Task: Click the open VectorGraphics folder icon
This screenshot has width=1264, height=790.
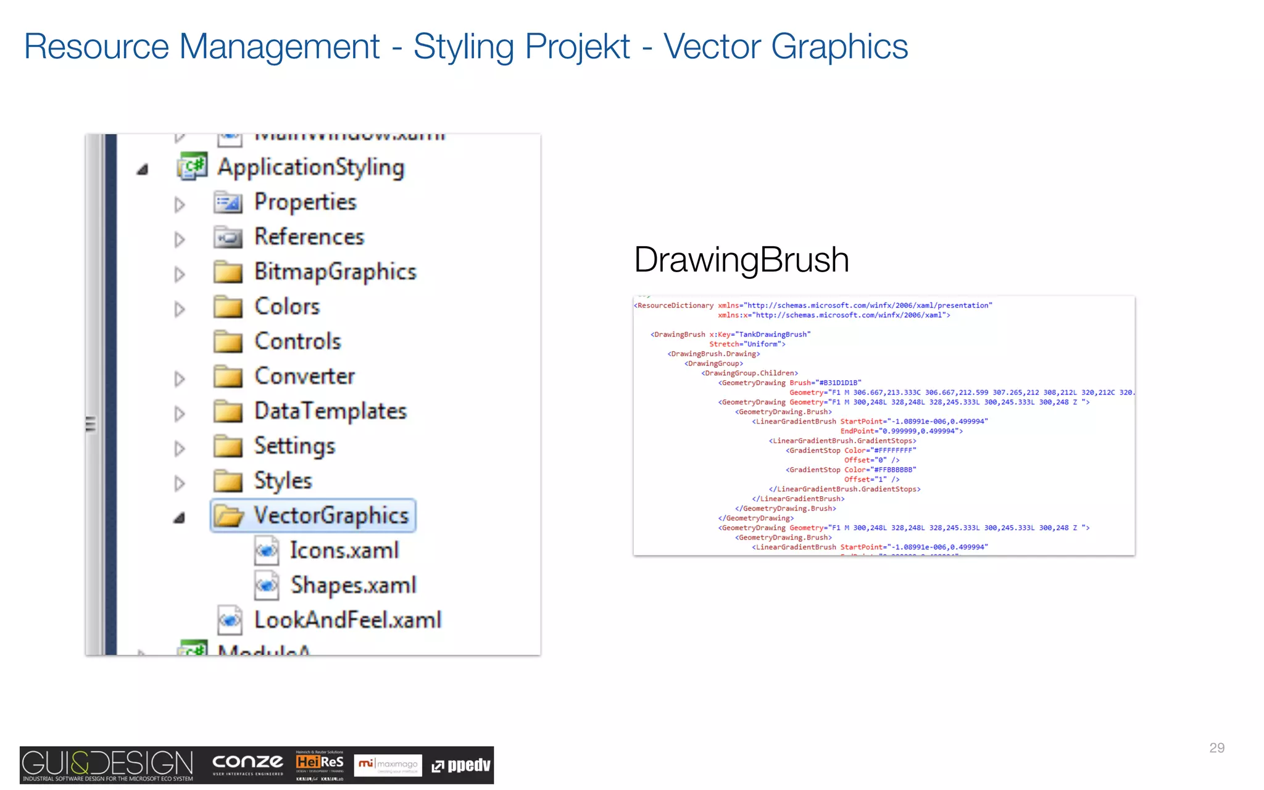Action: click(x=229, y=516)
